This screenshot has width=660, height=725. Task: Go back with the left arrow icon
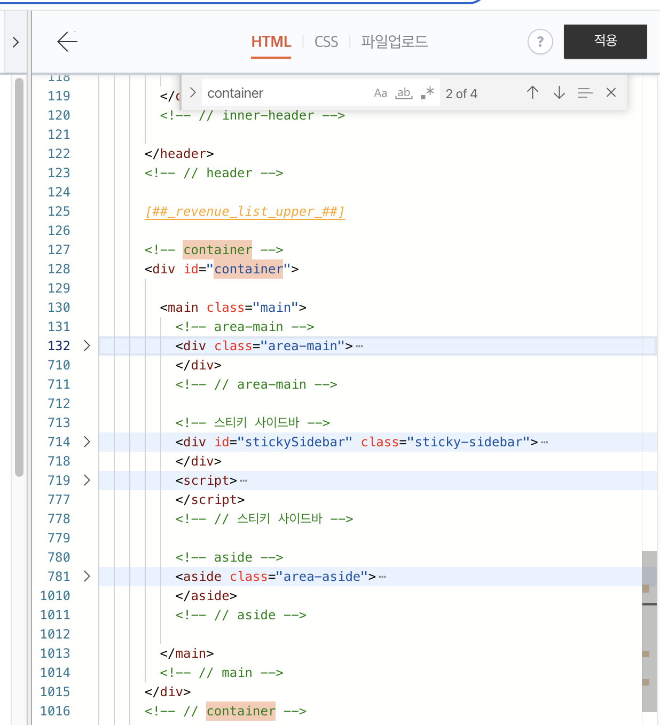pos(67,42)
